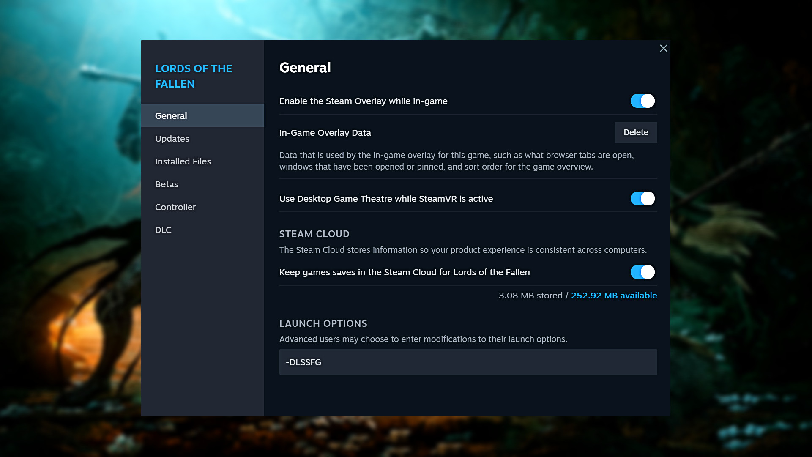The width and height of the screenshot is (812, 457).
Task: Toggle Desktop Game Theatre for SteamVR
Action: pos(642,199)
